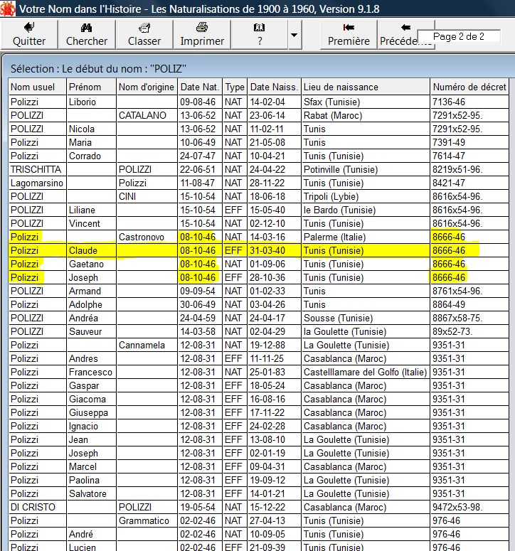The height and width of the screenshot is (551, 515).
Task: Click 'Lieu de naissance' column header
Action: (366, 87)
